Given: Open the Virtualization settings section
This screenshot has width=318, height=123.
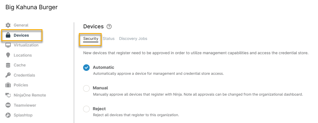Looking at the screenshot, I should pos(26,45).
